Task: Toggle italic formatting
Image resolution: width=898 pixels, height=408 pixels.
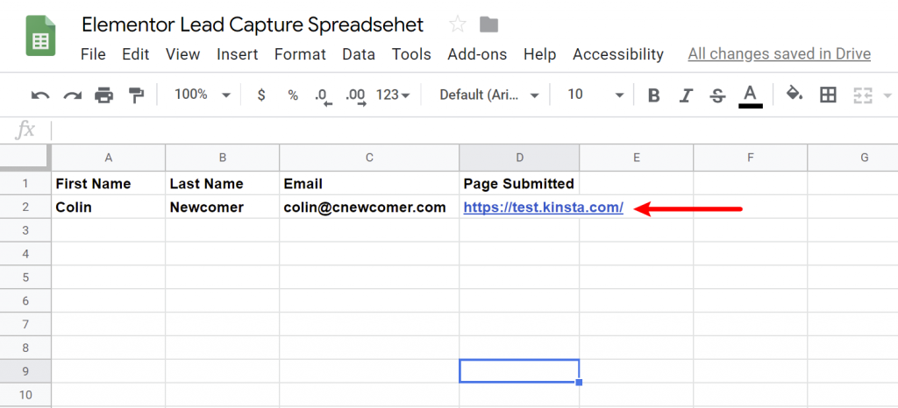Action: coord(686,95)
